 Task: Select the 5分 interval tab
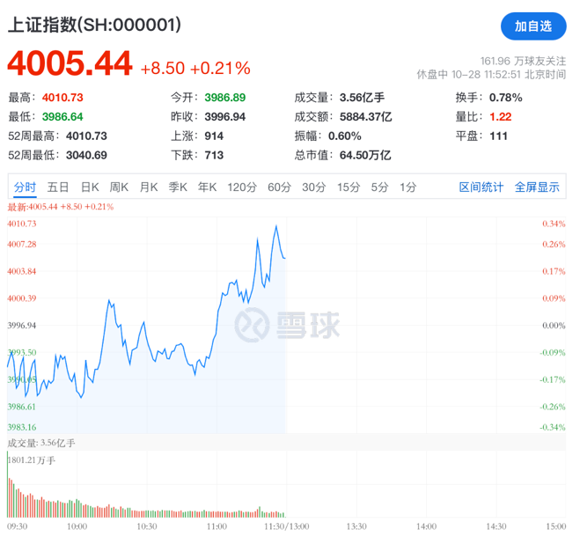[379, 187]
